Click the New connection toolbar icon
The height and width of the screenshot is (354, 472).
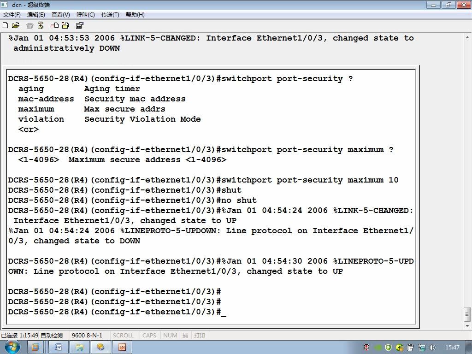[x=5, y=25]
